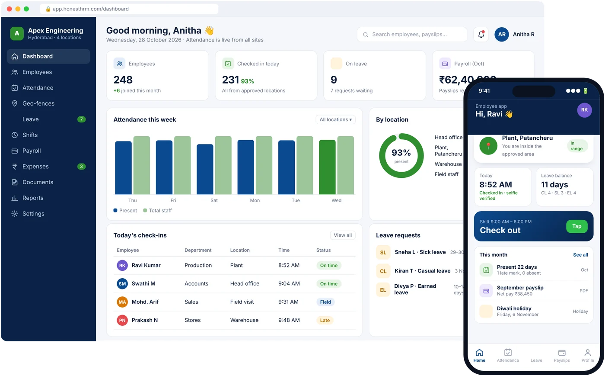Viewport: 605px width, 376px height.
Task: Click the On time badge for Swathi M
Action: coord(329,284)
